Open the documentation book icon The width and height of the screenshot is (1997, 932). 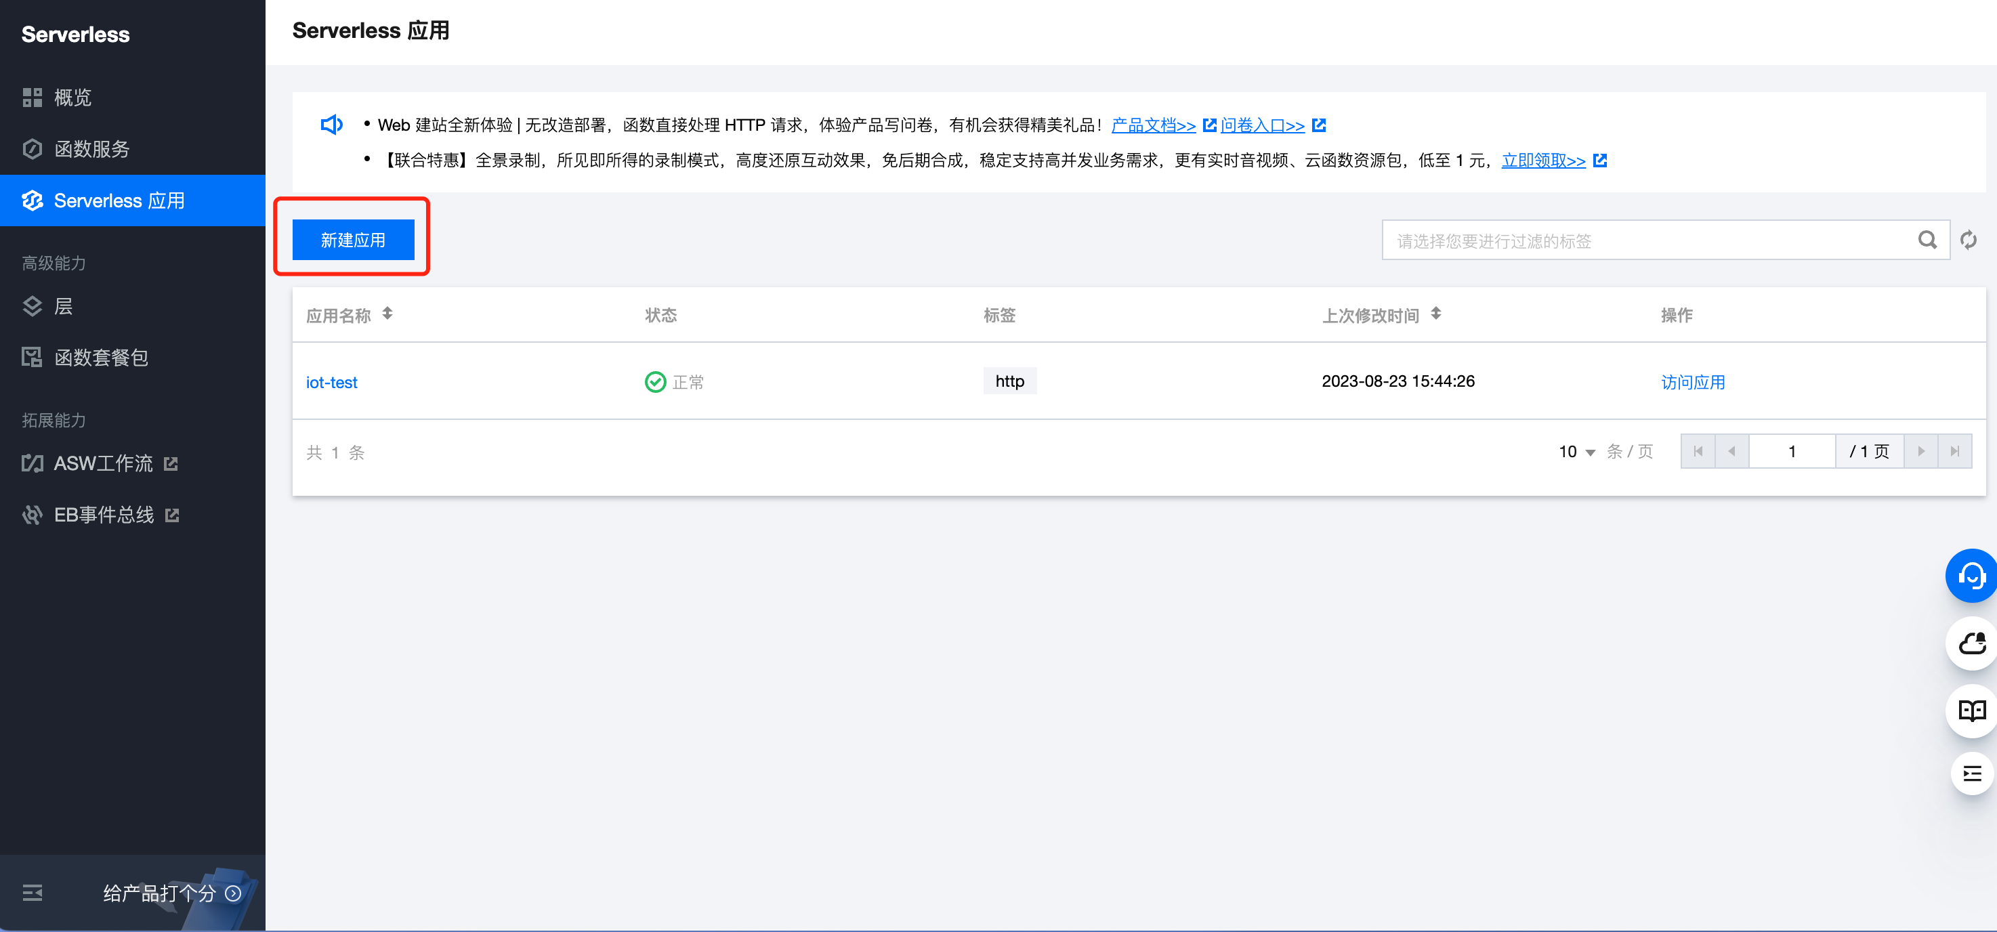[x=1971, y=711]
